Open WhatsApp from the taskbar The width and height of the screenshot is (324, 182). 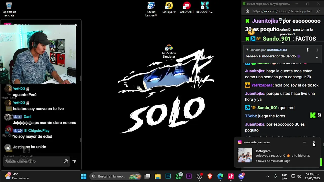point(179,176)
